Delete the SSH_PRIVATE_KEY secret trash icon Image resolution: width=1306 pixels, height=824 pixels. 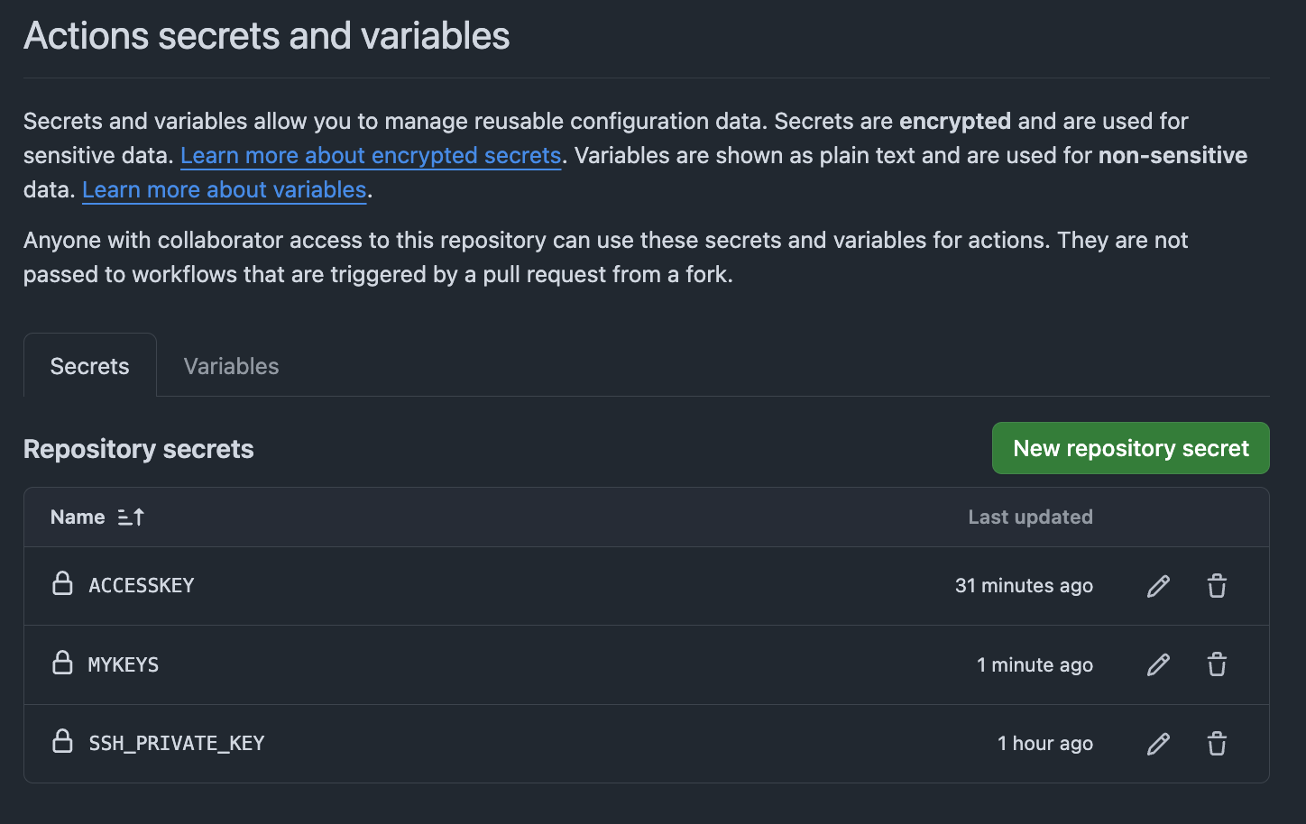pyautogui.click(x=1217, y=744)
